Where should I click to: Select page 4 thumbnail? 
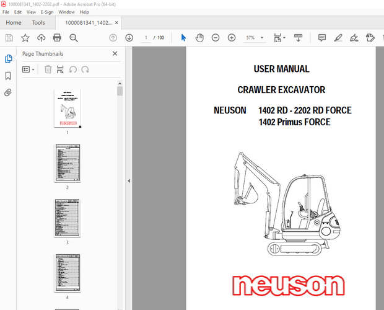point(68,273)
